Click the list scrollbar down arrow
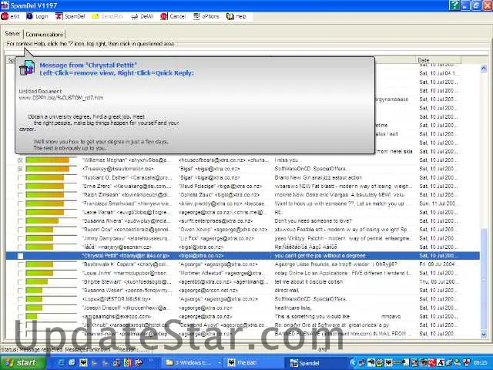Screen dimensions: 493x370 click(x=484, y=335)
